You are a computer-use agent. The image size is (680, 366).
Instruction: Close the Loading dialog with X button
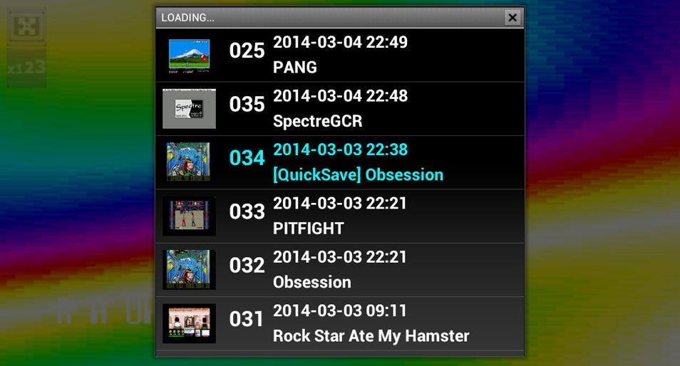[512, 18]
